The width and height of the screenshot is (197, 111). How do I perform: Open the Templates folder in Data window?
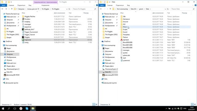point(126,35)
